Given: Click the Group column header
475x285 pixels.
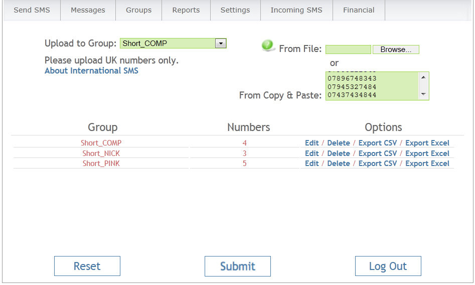Looking at the screenshot, I should click(x=103, y=127).
